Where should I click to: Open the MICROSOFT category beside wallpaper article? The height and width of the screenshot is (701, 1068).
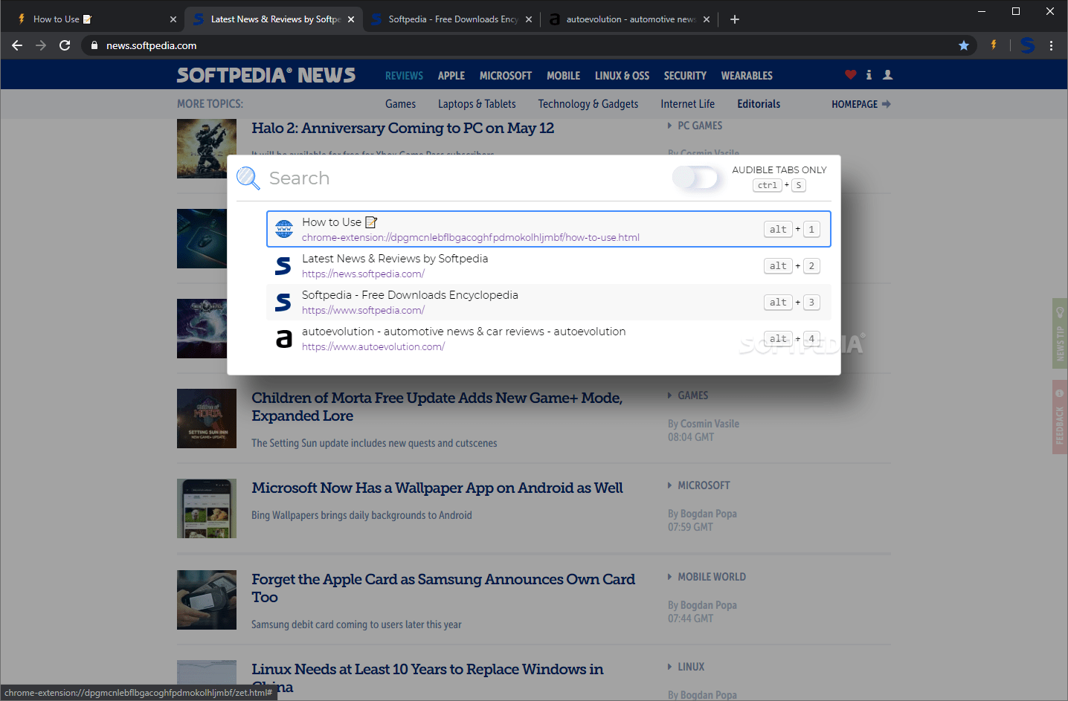[704, 485]
